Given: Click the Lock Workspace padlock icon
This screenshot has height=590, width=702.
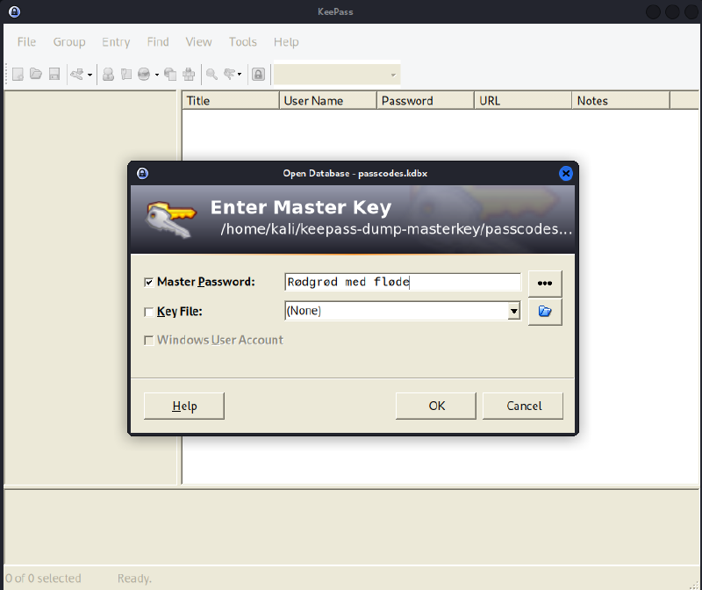Looking at the screenshot, I should click(x=258, y=75).
